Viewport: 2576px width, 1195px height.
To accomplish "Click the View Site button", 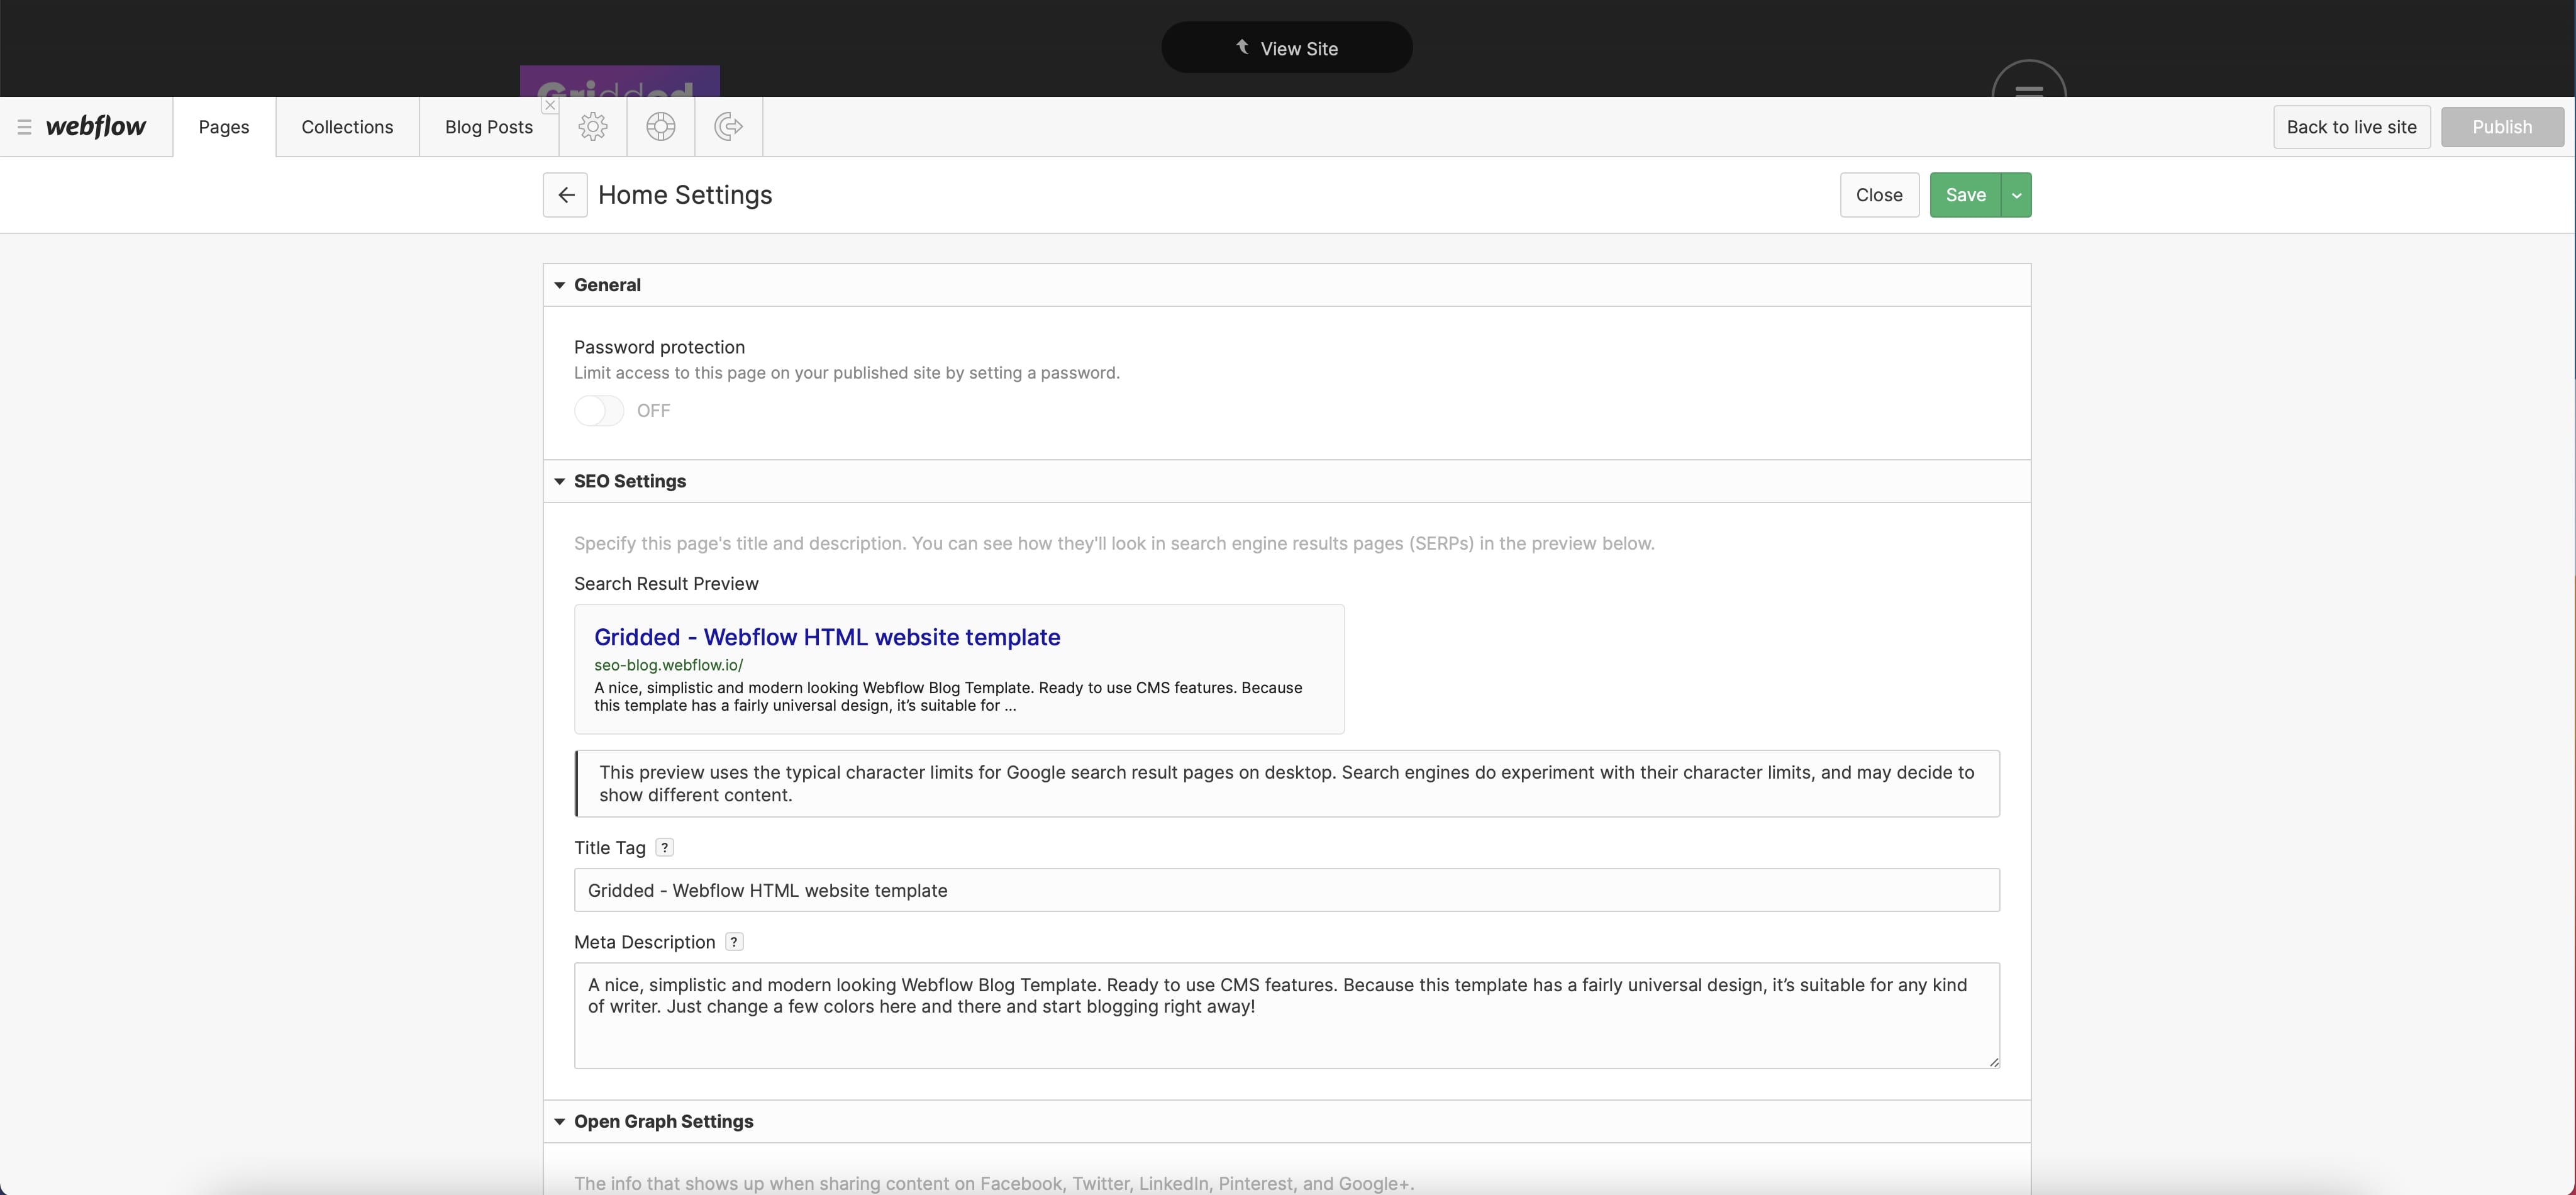I will tap(1286, 48).
